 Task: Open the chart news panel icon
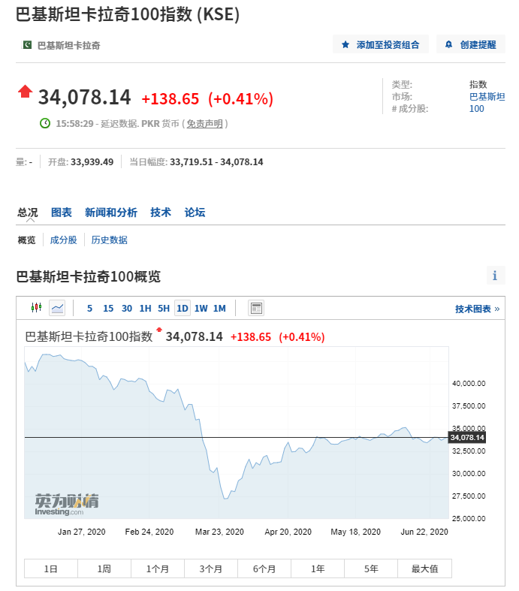[256, 308]
